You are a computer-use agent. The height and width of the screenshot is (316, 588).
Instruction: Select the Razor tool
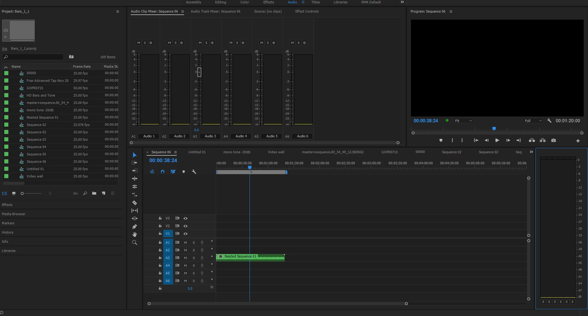pyautogui.click(x=135, y=203)
